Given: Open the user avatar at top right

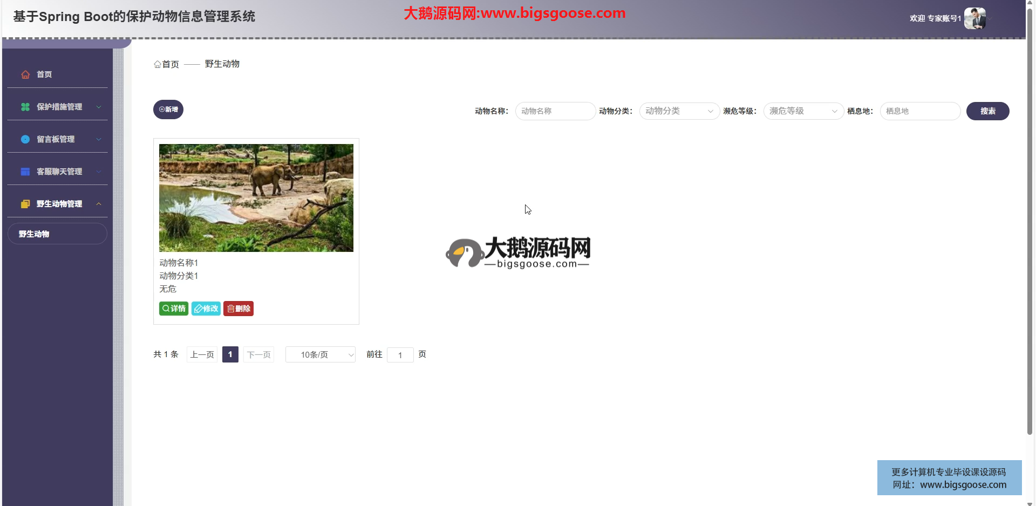Looking at the screenshot, I should (x=974, y=18).
